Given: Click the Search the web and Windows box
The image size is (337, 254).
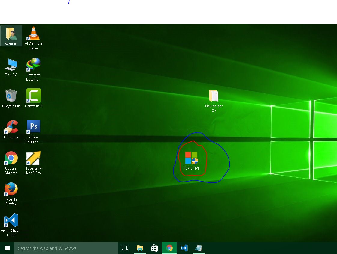Looking at the screenshot, I should coord(66,248).
